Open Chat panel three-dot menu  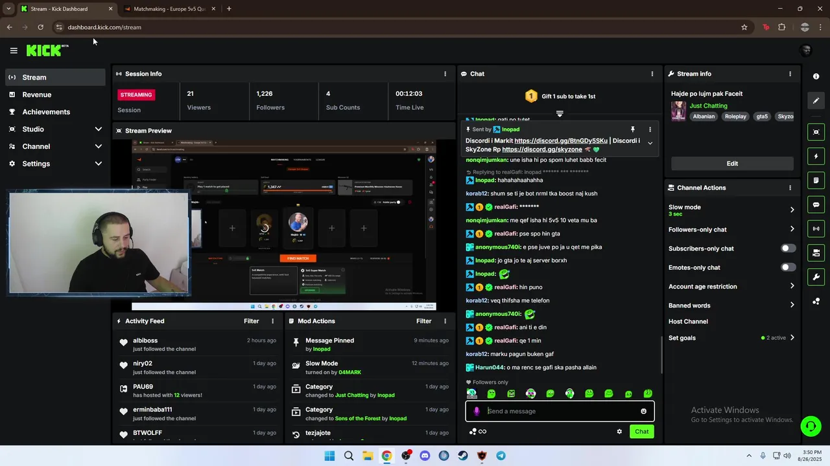point(652,74)
